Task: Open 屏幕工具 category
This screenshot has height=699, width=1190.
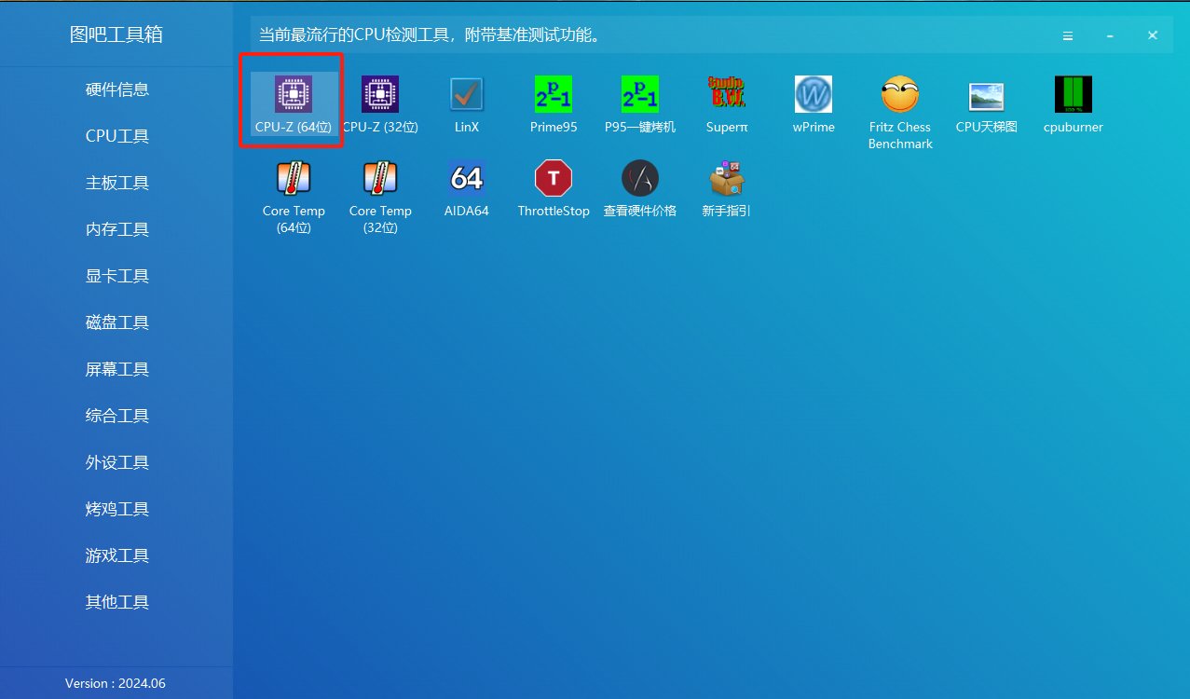Action: pos(117,369)
